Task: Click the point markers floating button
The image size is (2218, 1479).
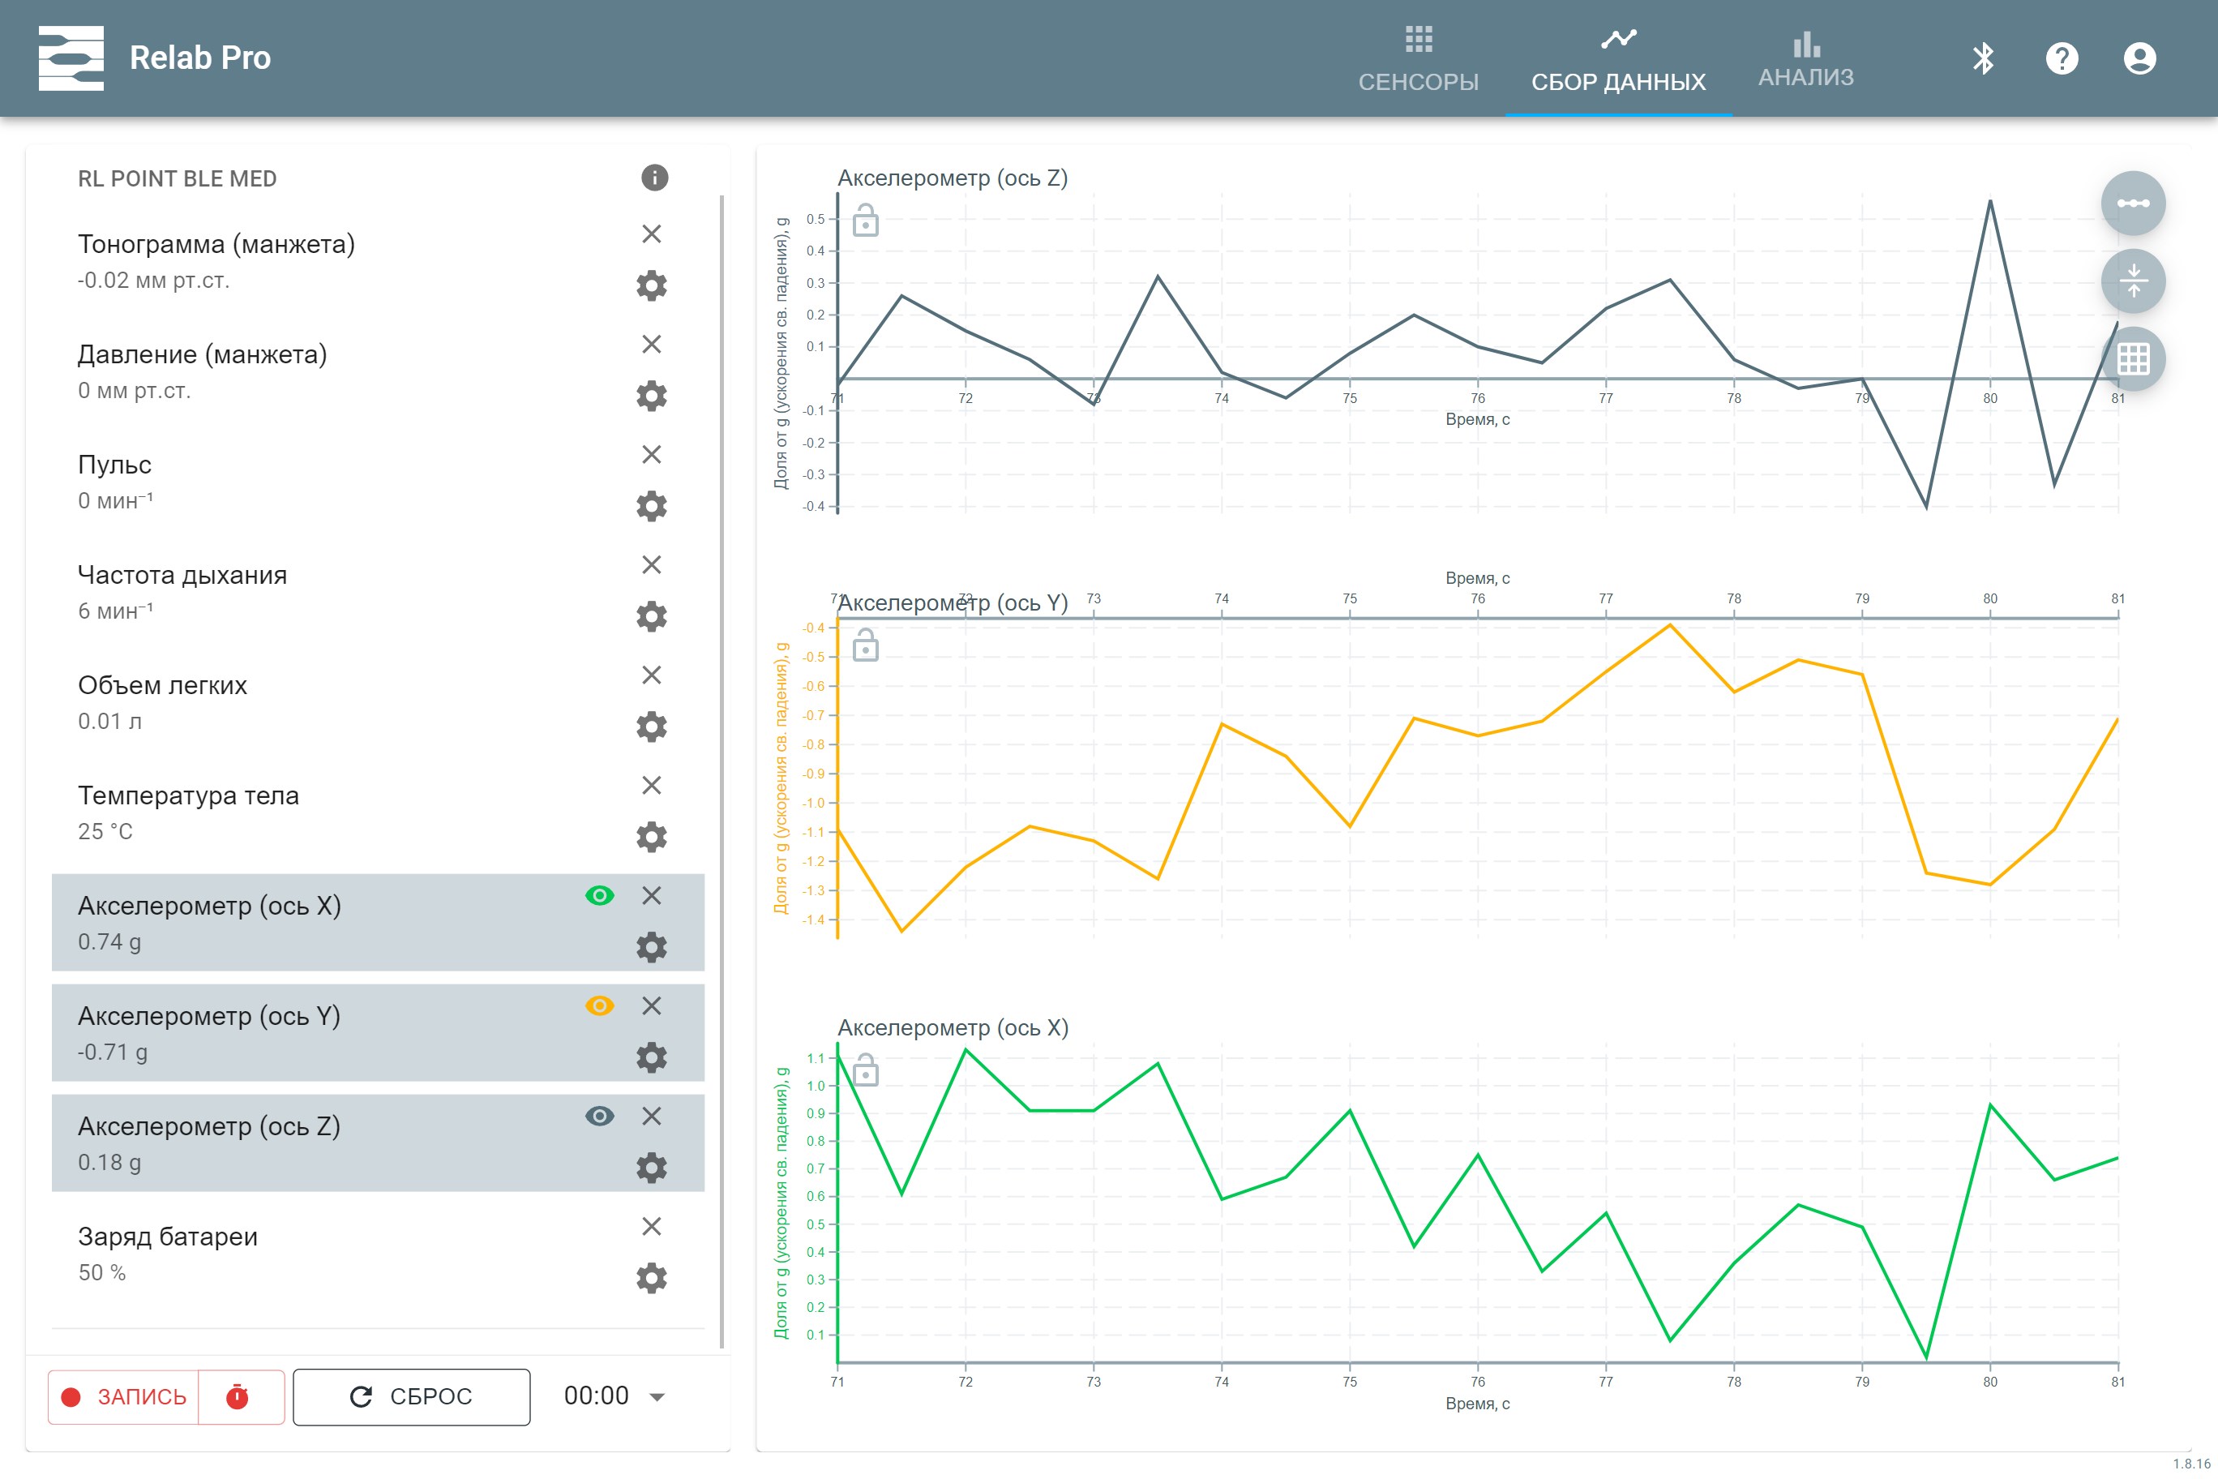Action: [2132, 204]
